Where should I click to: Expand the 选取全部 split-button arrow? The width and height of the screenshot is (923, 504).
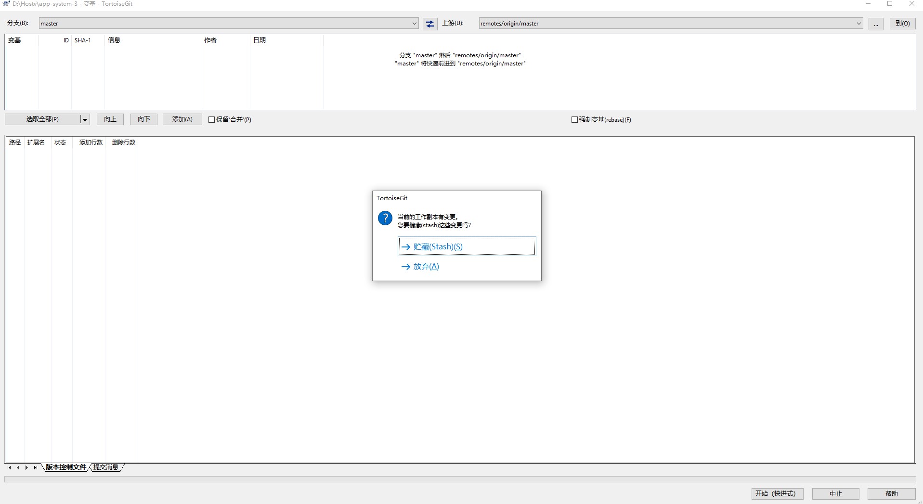[x=85, y=119]
